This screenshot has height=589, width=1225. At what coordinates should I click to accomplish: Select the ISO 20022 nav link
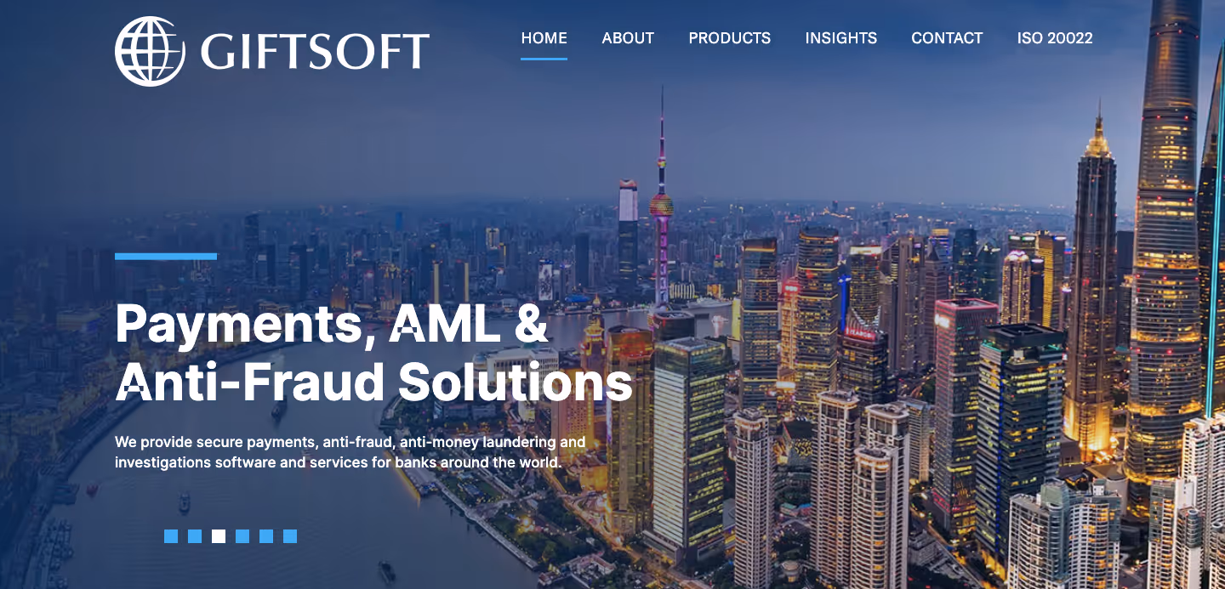click(x=1055, y=38)
